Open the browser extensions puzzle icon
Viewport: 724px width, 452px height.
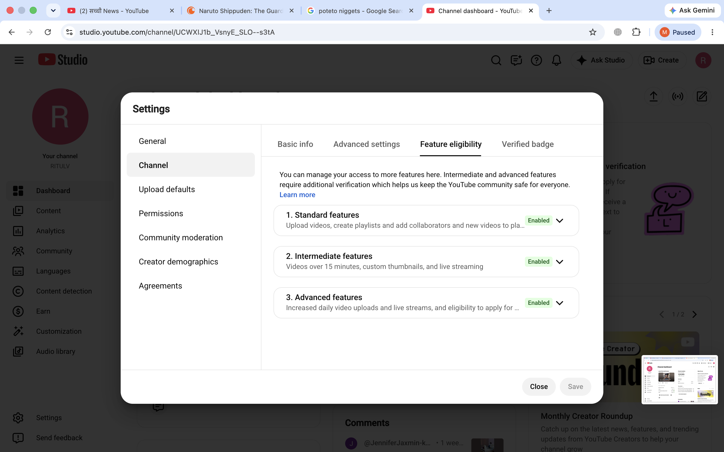[636, 32]
